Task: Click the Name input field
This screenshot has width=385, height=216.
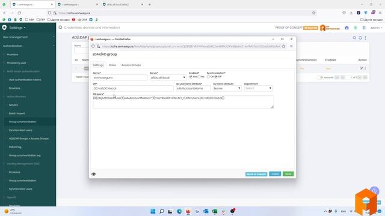Action: pos(120,77)
